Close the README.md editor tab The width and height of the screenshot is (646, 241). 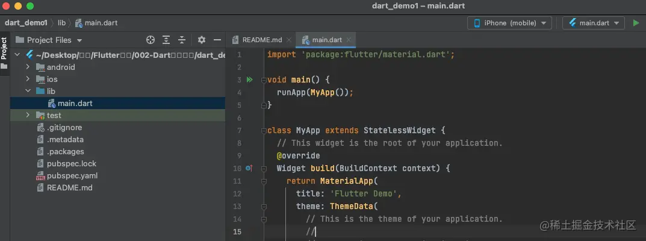click(289, 40)
